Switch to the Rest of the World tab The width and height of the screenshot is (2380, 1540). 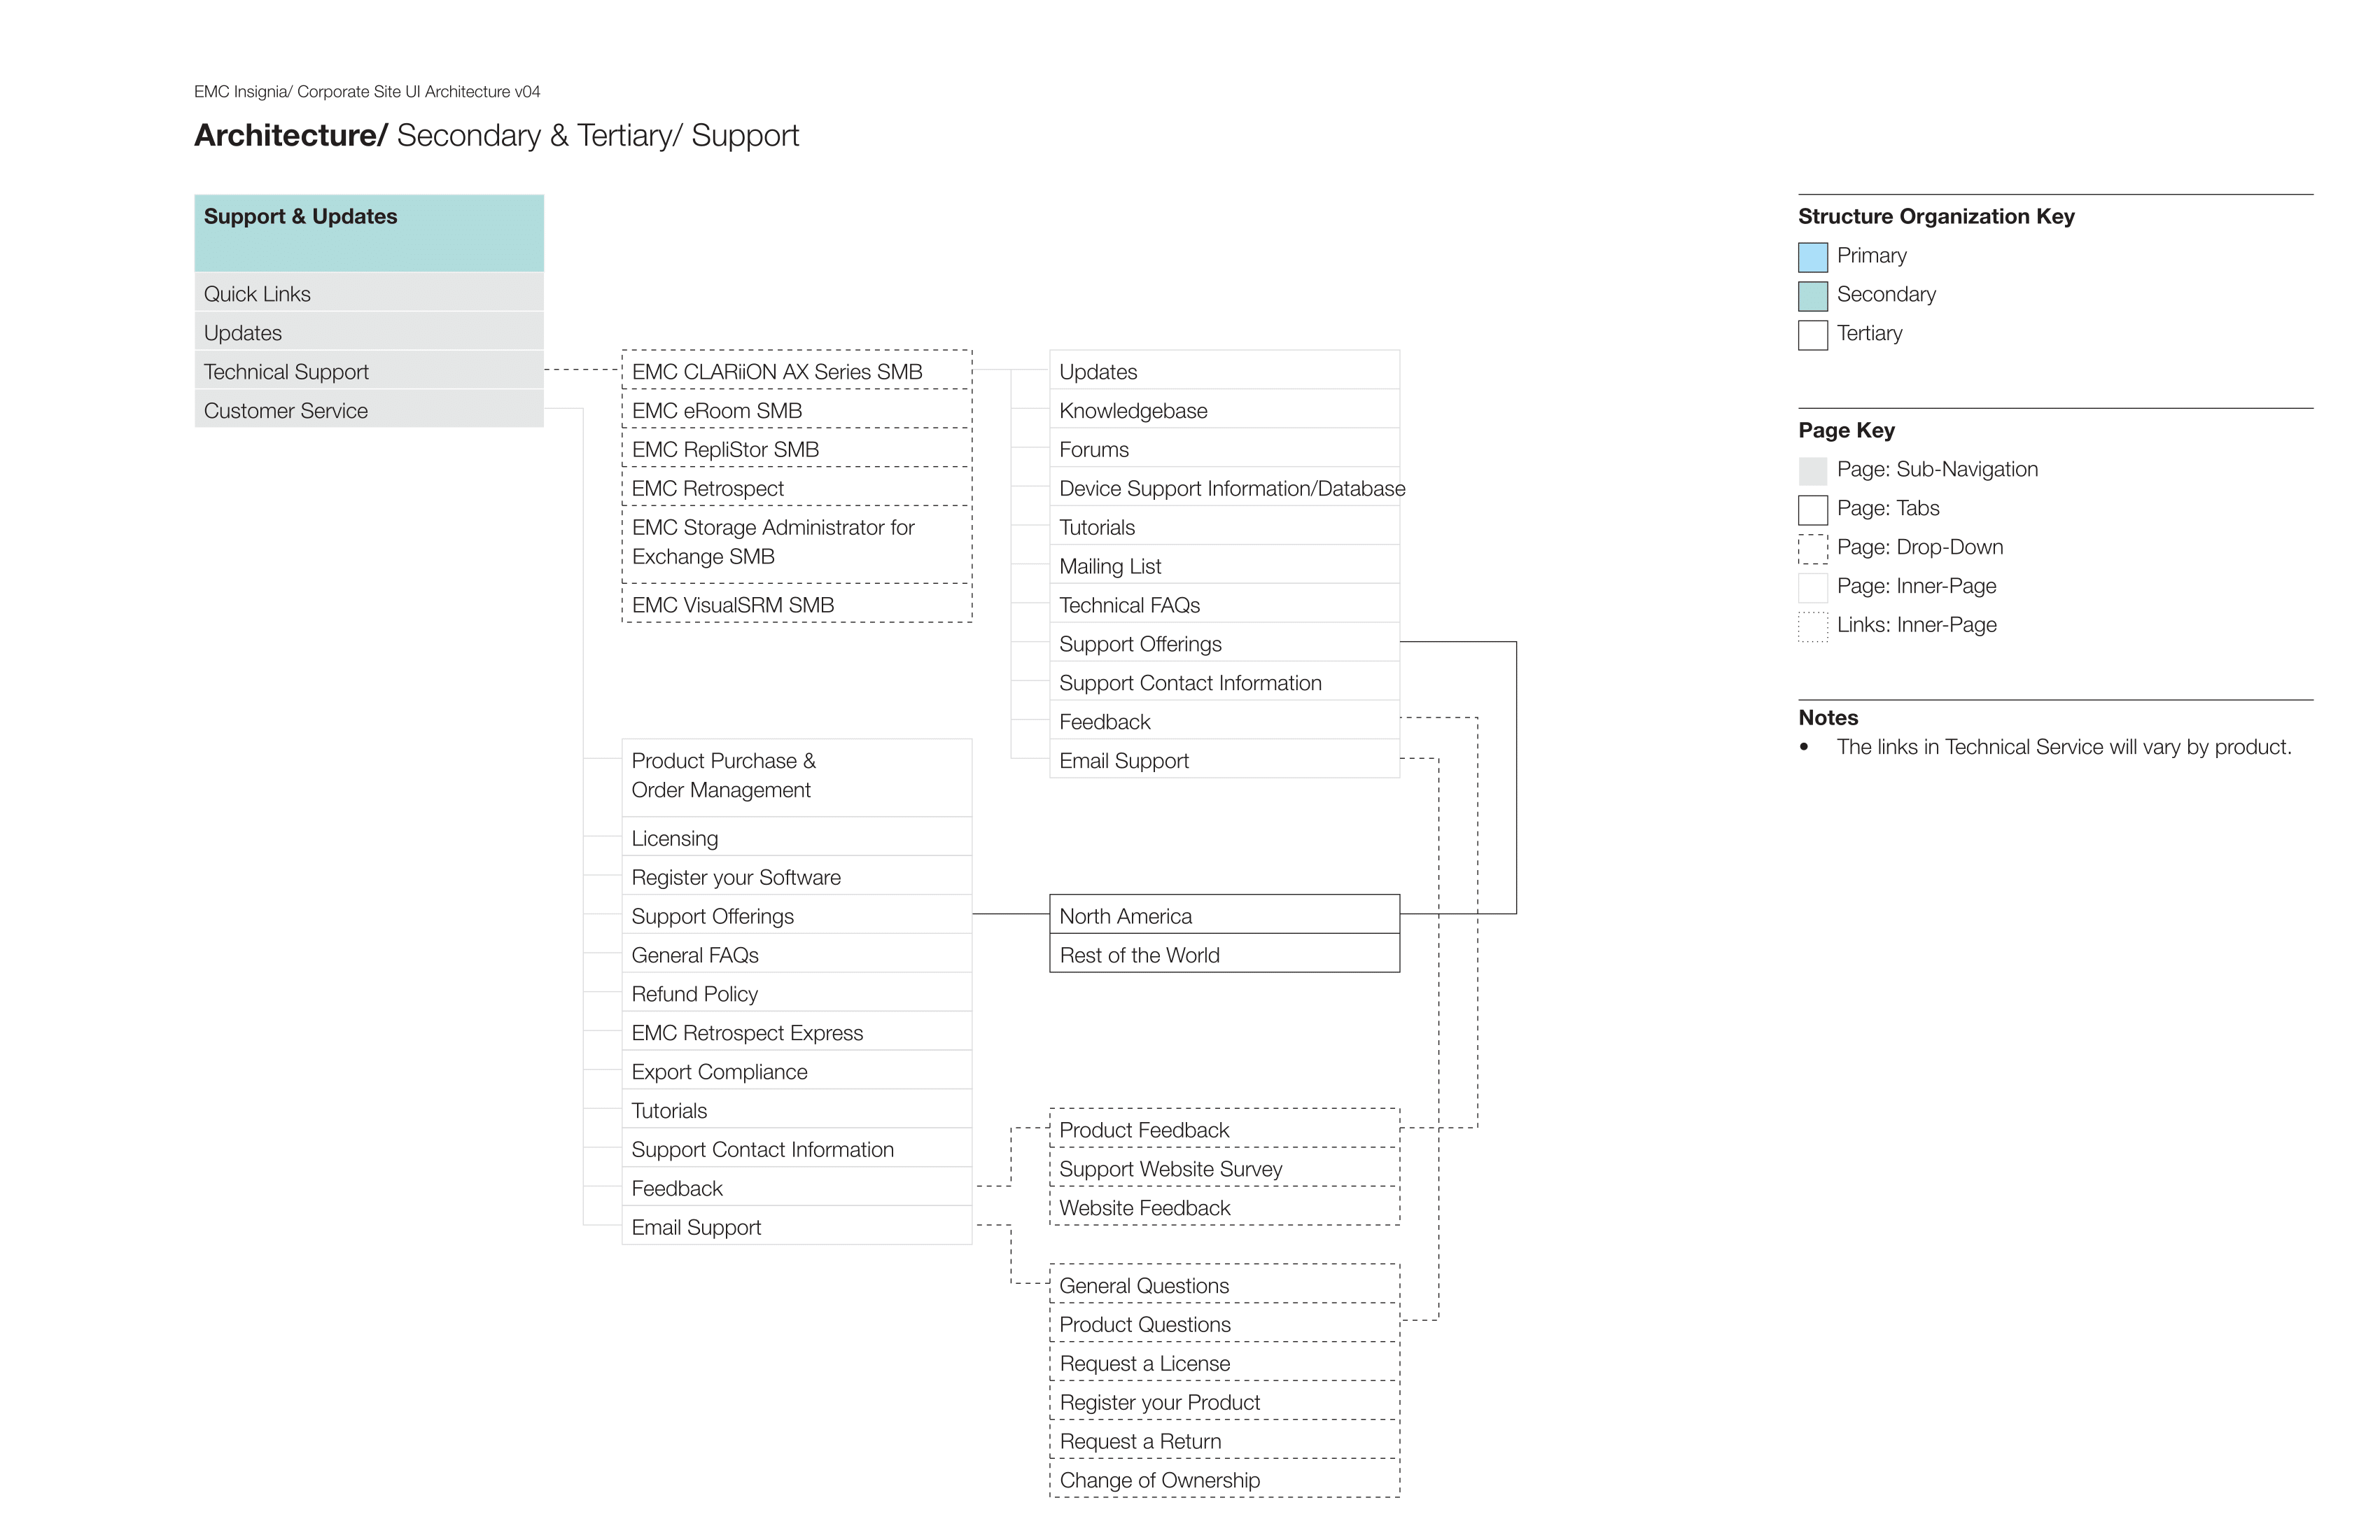pos(1224,954)
